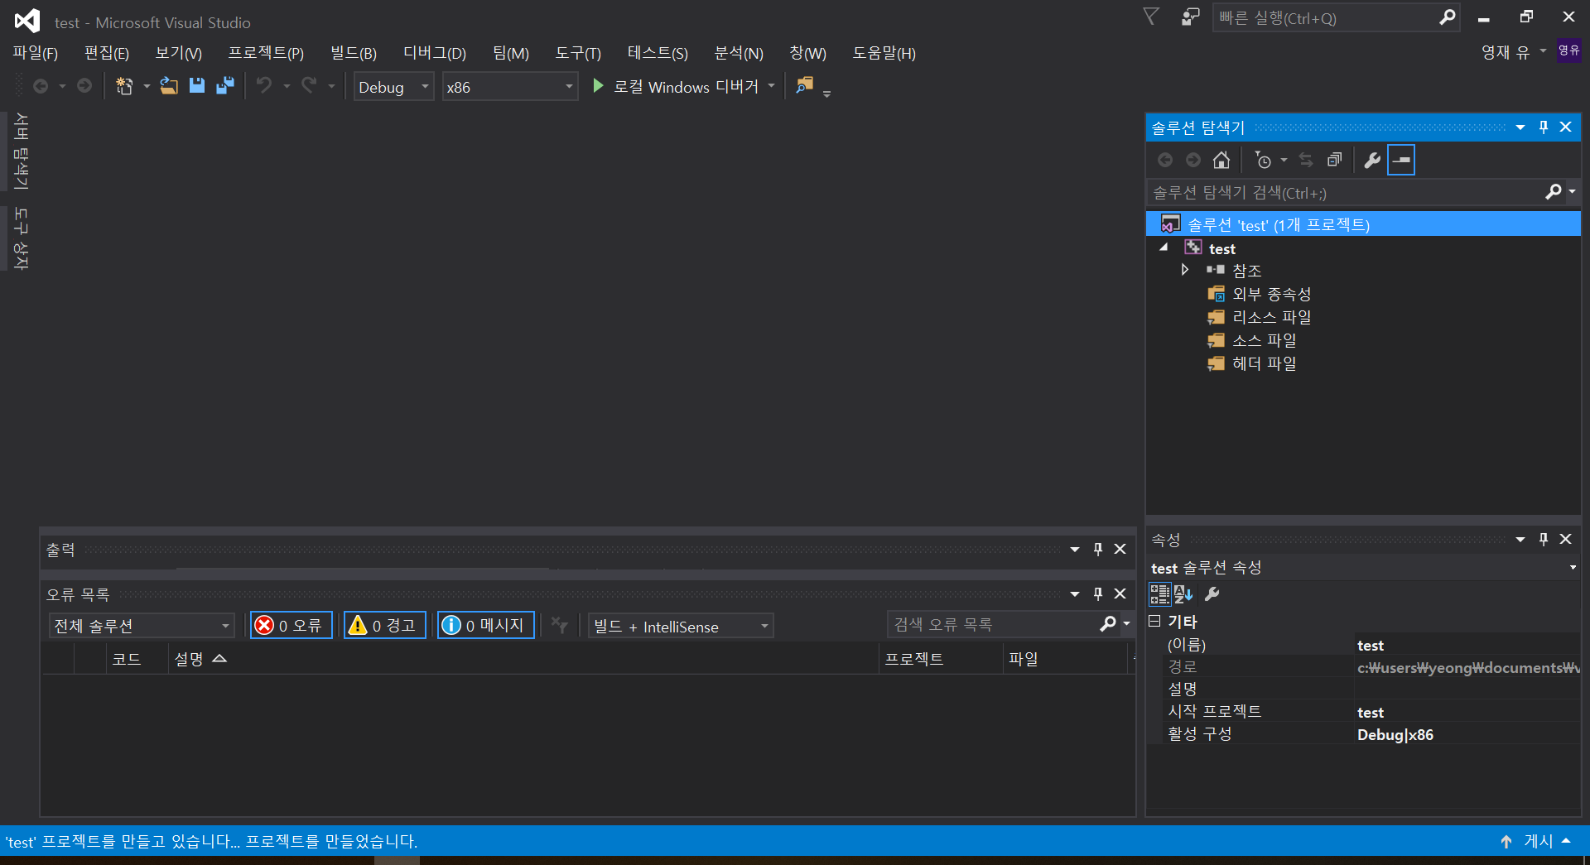Sort by the 프로젝트 column header

940,659
